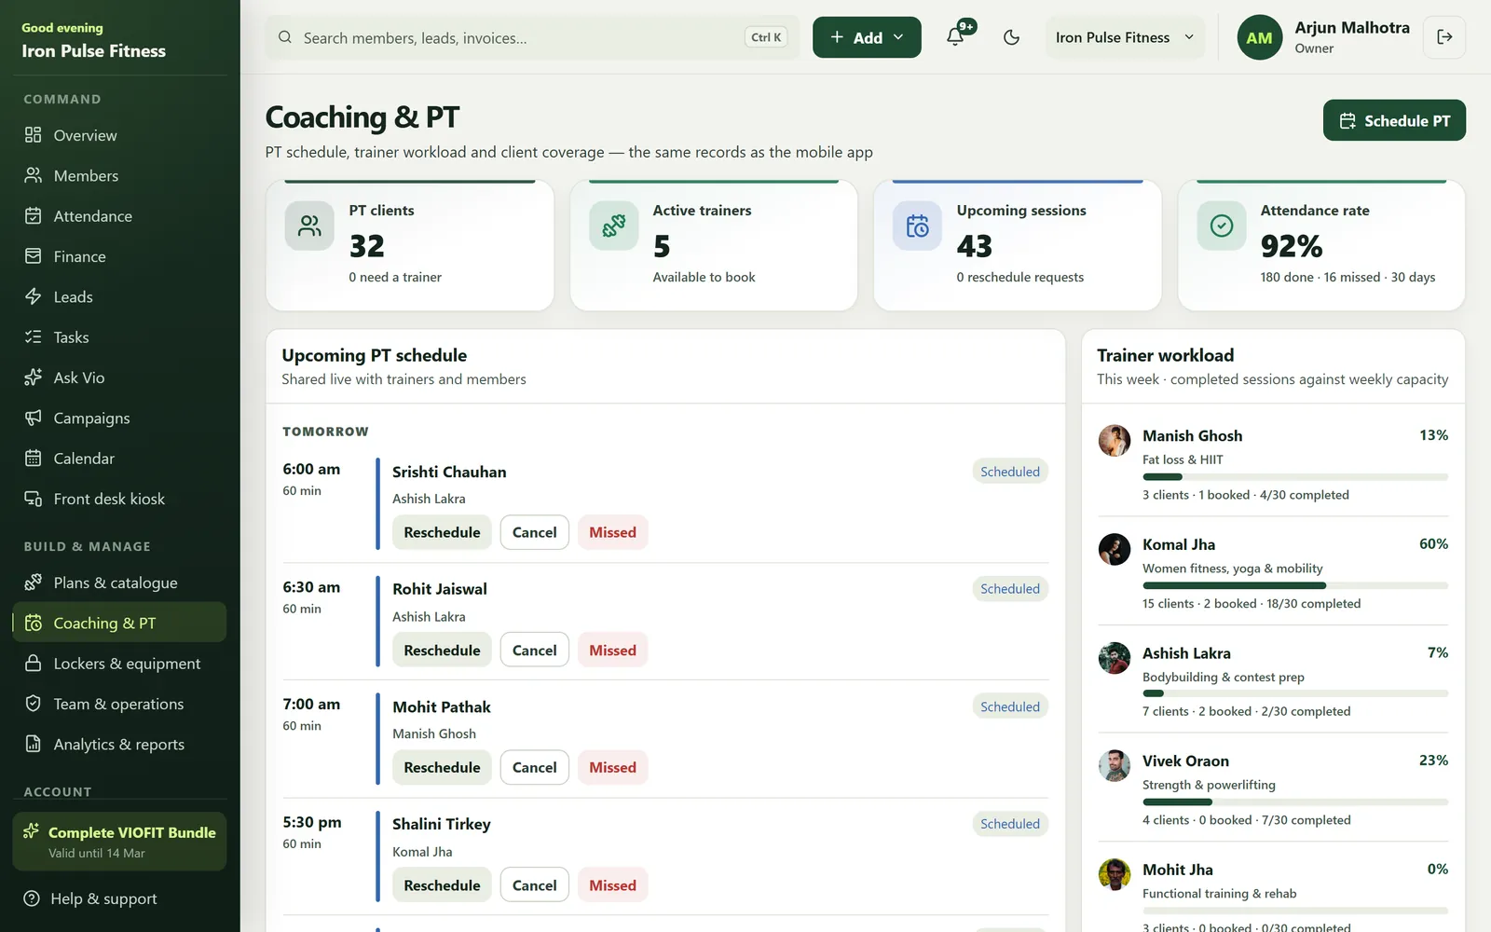Click the Front desk kiosk icon

click(x=34, y=499)
